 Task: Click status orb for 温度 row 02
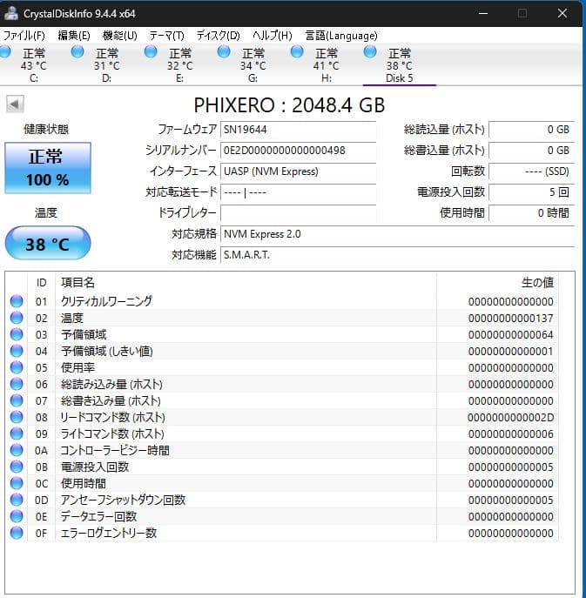pyautogui.click(x=17, y=318)
